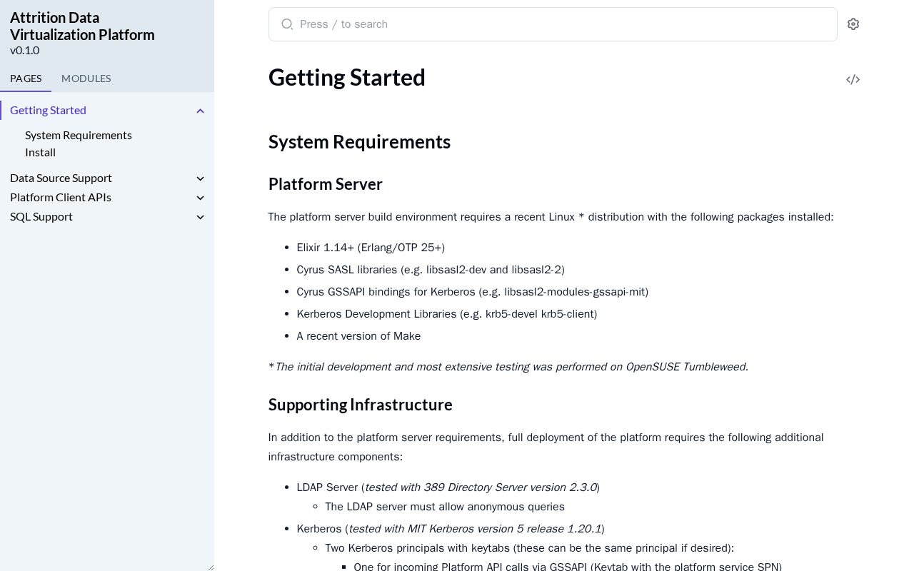The image size is (914, 571).
Task: Jump to System Requirements in sidebar
Action: coord(79,135)
